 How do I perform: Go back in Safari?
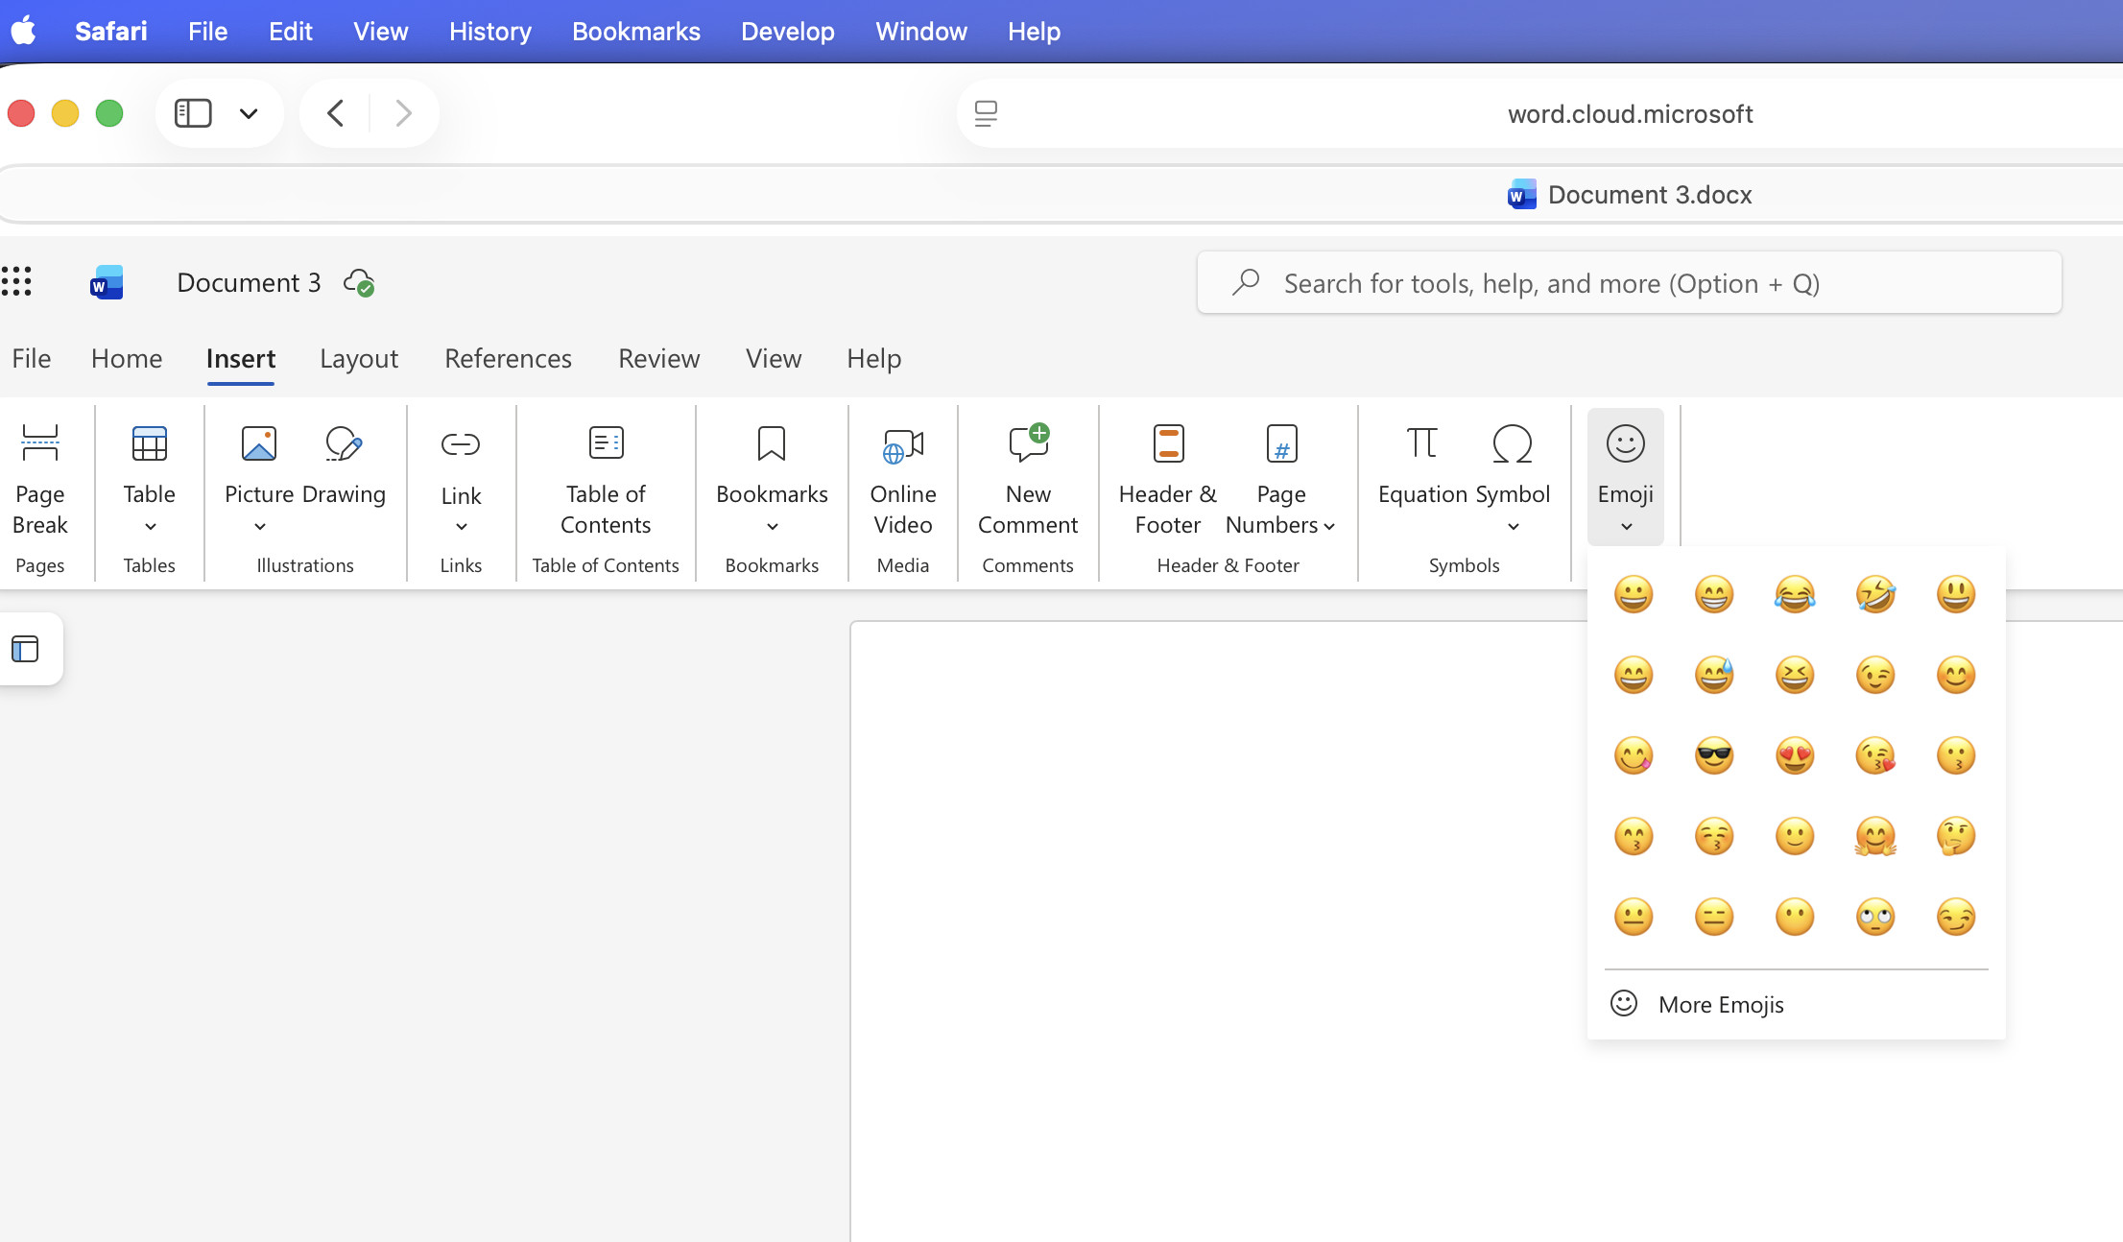pyautogui.click(x=335, y=113)
